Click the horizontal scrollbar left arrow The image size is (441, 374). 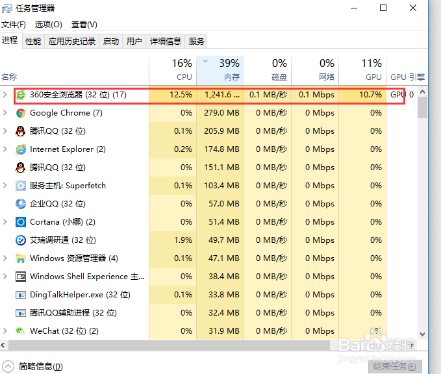[x=3, y=345]
